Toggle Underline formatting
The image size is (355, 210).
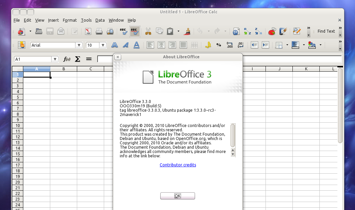click(136, 45)
